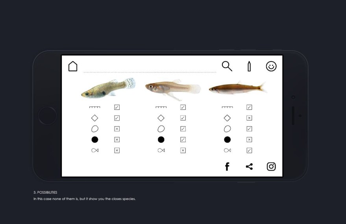The image size is (346, 224).
Task: Select the ruler length icon under first fish
Action: click(x=94, y=107)
